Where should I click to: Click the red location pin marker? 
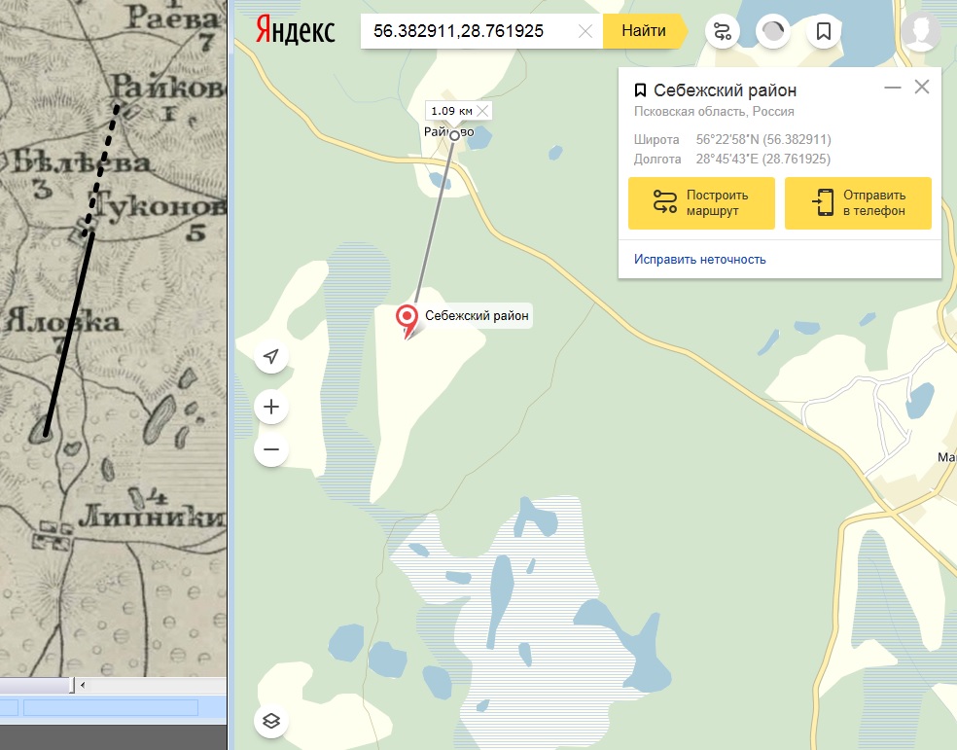tap(407, 321)
